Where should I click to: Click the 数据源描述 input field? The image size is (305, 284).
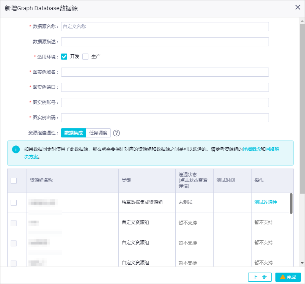(x=165, y=42)
